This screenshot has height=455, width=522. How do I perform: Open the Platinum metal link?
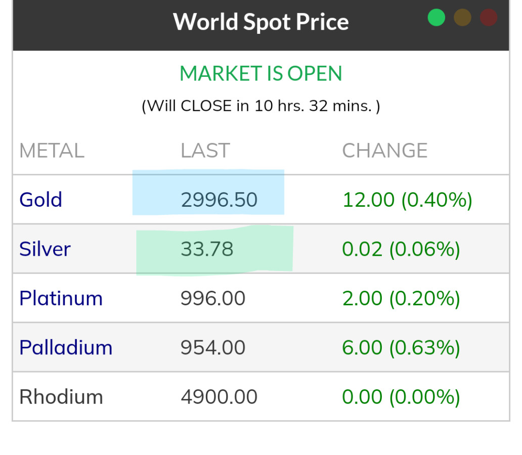click(61, 298)
